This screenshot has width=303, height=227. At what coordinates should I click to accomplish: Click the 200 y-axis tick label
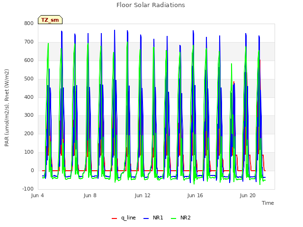pyautogui.click(x=29, y=133)
